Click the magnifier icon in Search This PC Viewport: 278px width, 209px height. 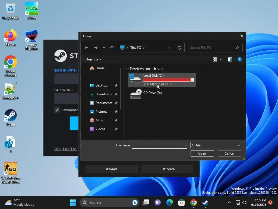(x=237, y=48)
